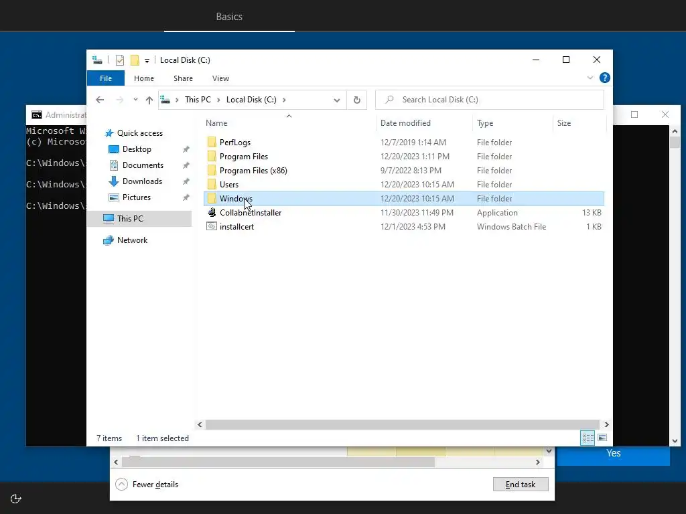Screen dimensions: 686x514
Task: Open Downloads in Quick access
Action: pos(142,181)
